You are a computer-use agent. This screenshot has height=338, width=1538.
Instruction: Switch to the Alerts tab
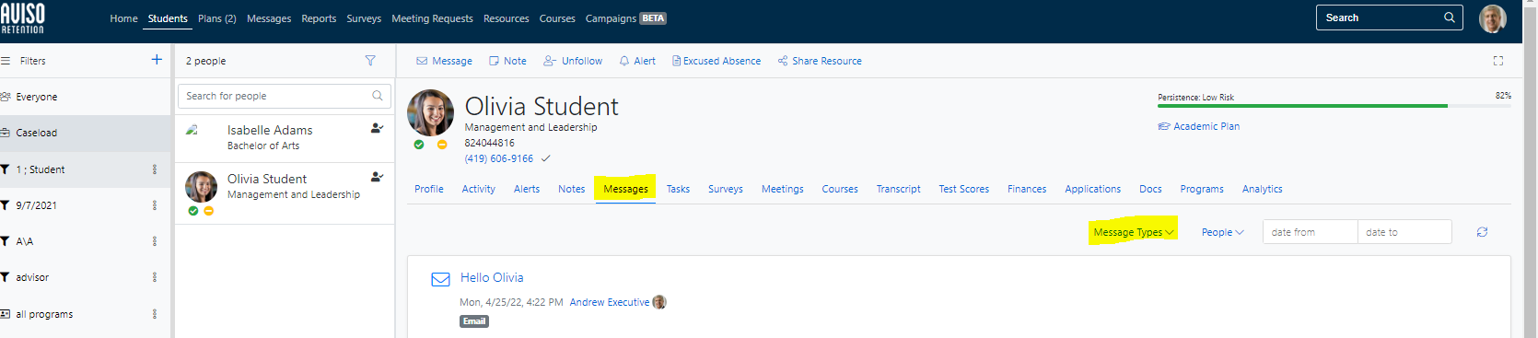click(x=527, y=189)
